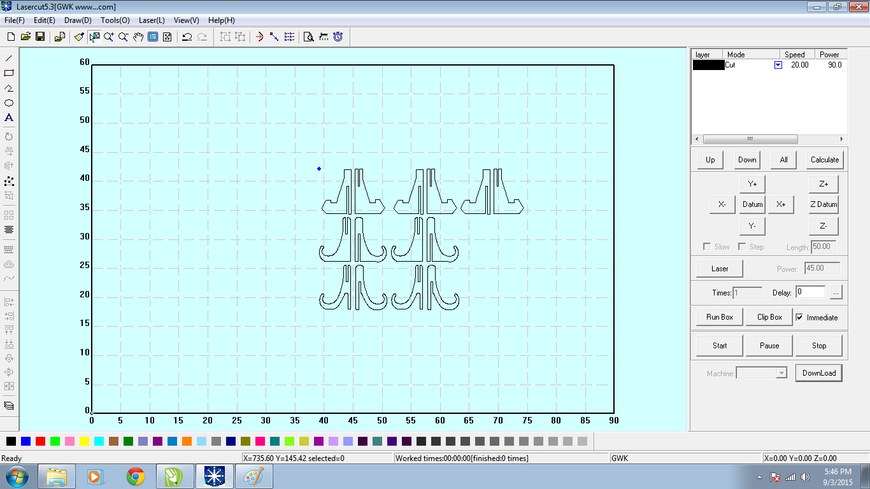Click the Undo arrow icon

click(187, 37)
